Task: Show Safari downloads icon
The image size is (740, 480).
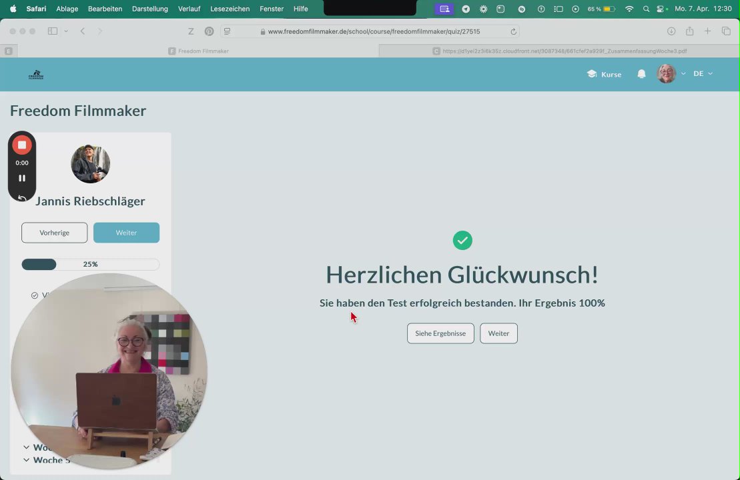Action: [x=671, y=31]
